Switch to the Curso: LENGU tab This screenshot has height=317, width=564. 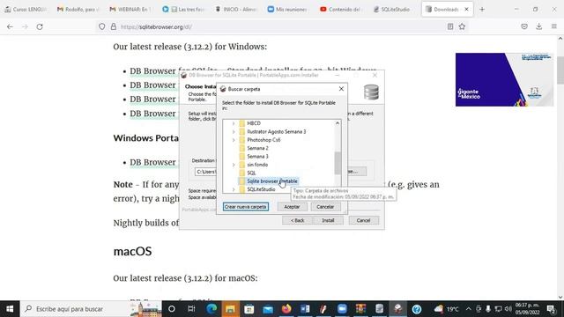click(x=26, y=10)
